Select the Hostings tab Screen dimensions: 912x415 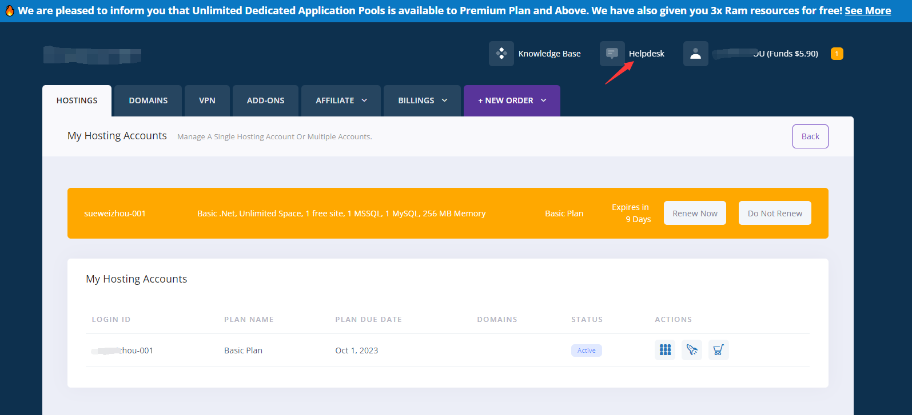click(77, 100)
